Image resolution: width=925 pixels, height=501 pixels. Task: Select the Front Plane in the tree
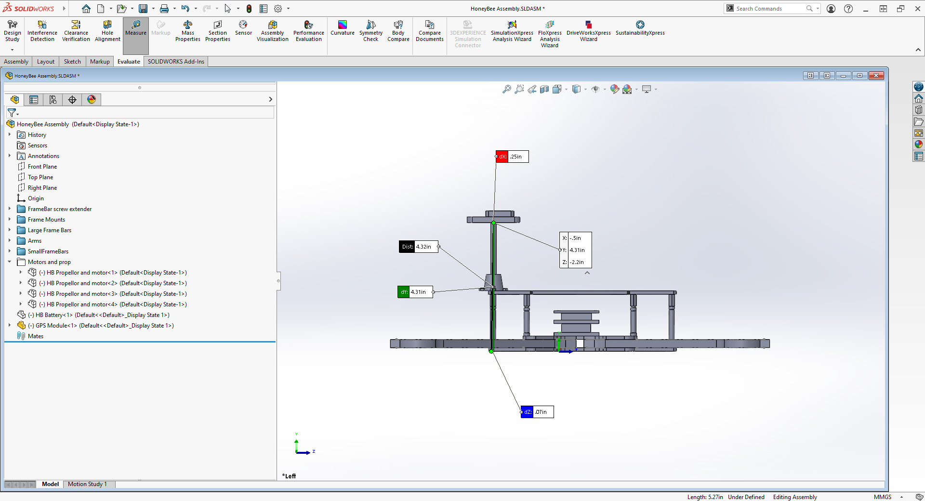pyautogui.click(x=42, y=167)
